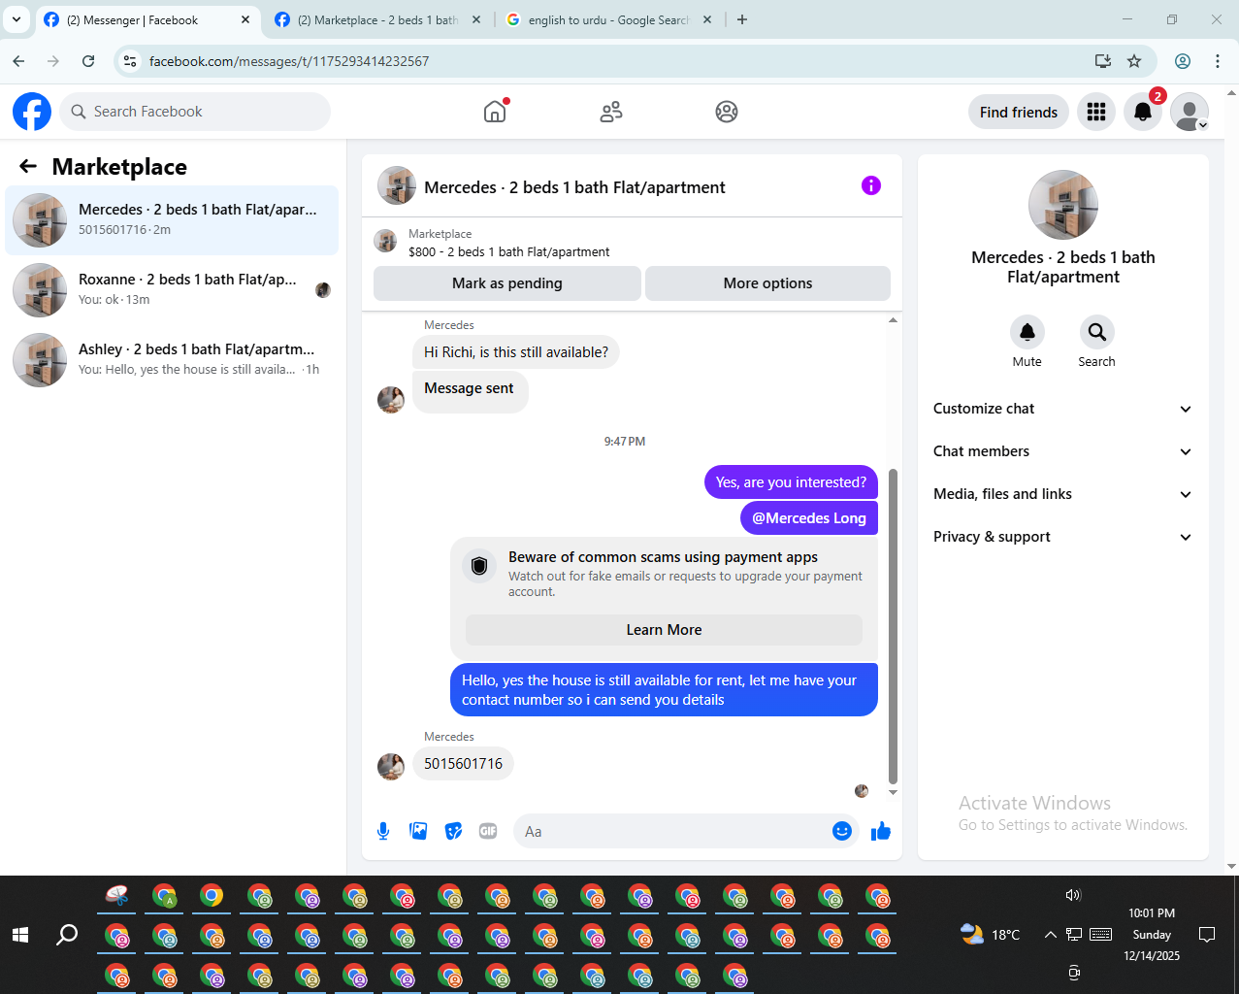Click the Search Facebook field
1239x994 pixels.
click(195, 112)
